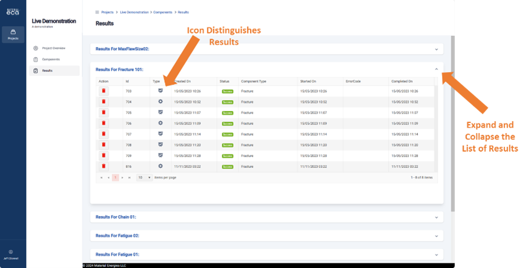This screenshot has width=526, height=268.
Task: Go to the next page in the pager
Action: [x=123, y=177]
